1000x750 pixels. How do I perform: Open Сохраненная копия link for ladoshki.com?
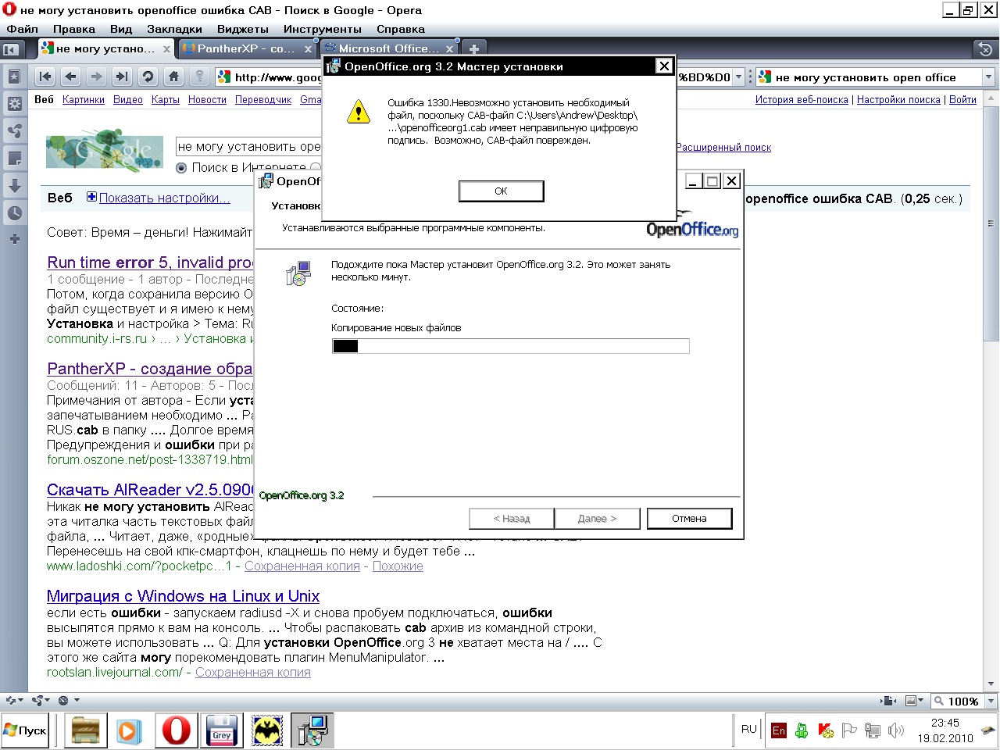(x=302, y=566)
